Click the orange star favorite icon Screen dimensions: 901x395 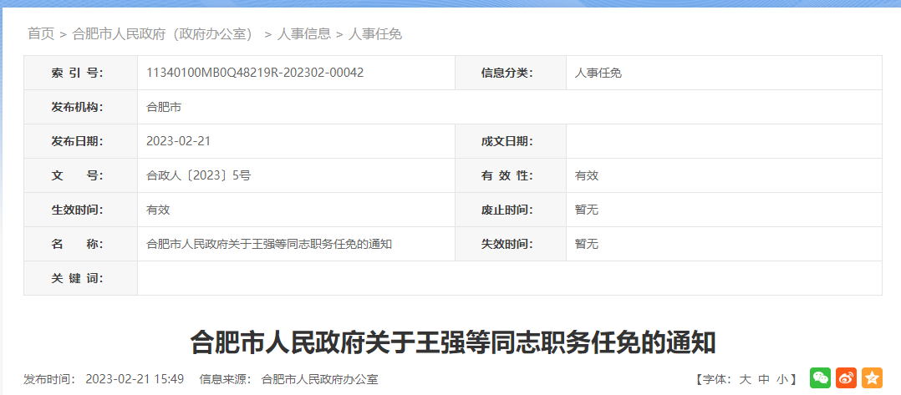point(872,377)
